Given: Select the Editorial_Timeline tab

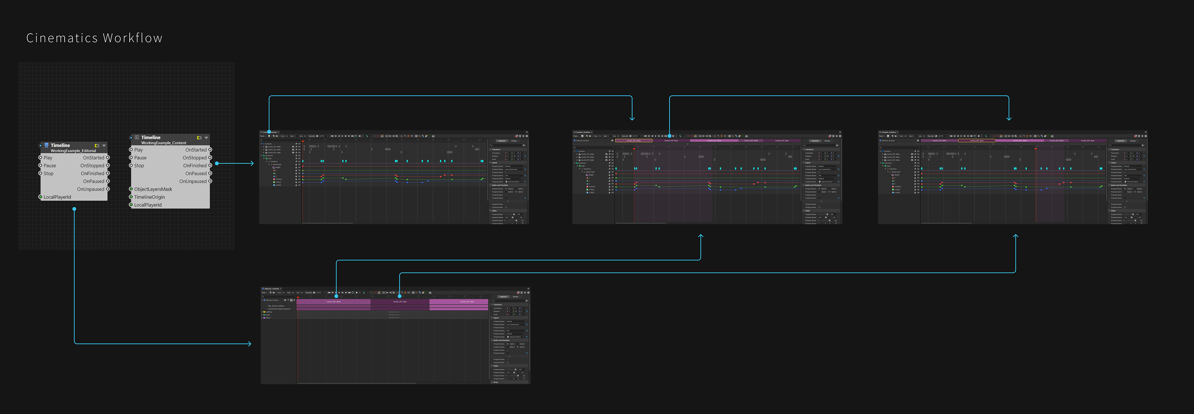Looking at the screenshot, I should [272, 289].
